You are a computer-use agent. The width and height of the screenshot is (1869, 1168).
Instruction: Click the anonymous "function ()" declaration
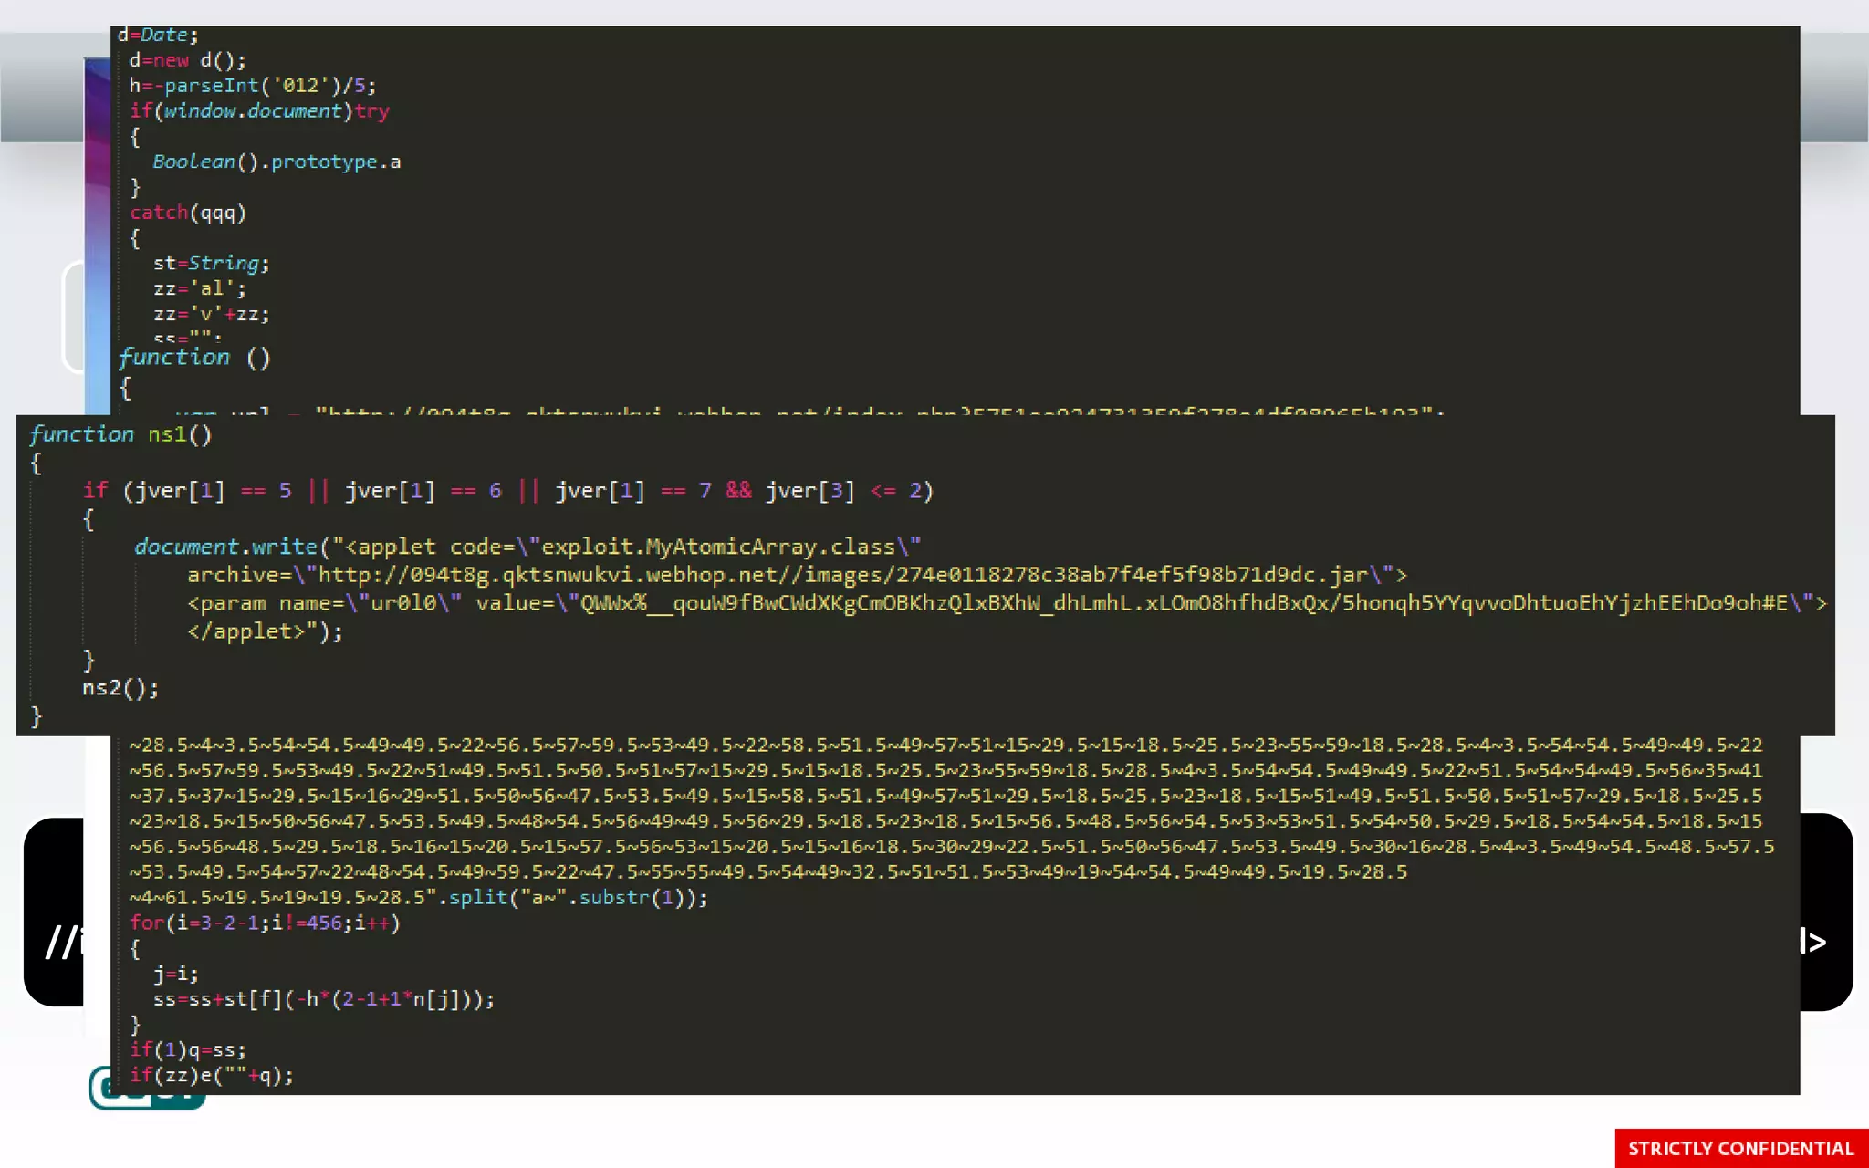coord(194,357)
